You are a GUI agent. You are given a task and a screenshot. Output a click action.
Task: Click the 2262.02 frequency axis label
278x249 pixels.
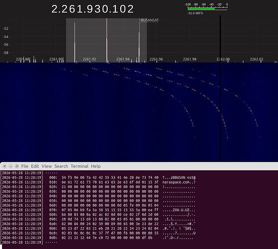point(257,59)
